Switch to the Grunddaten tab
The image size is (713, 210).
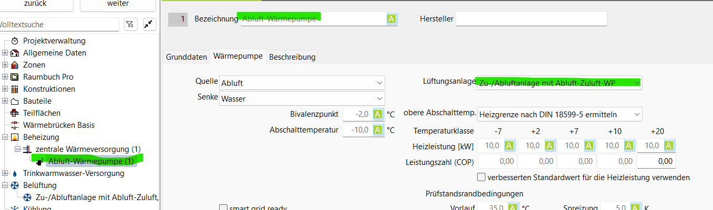pos(186,57)
